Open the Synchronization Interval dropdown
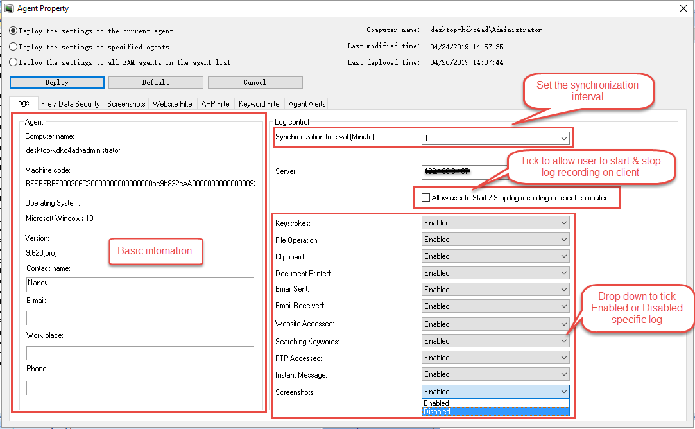Viewport: 695px width, 429px height. [563, 137]
